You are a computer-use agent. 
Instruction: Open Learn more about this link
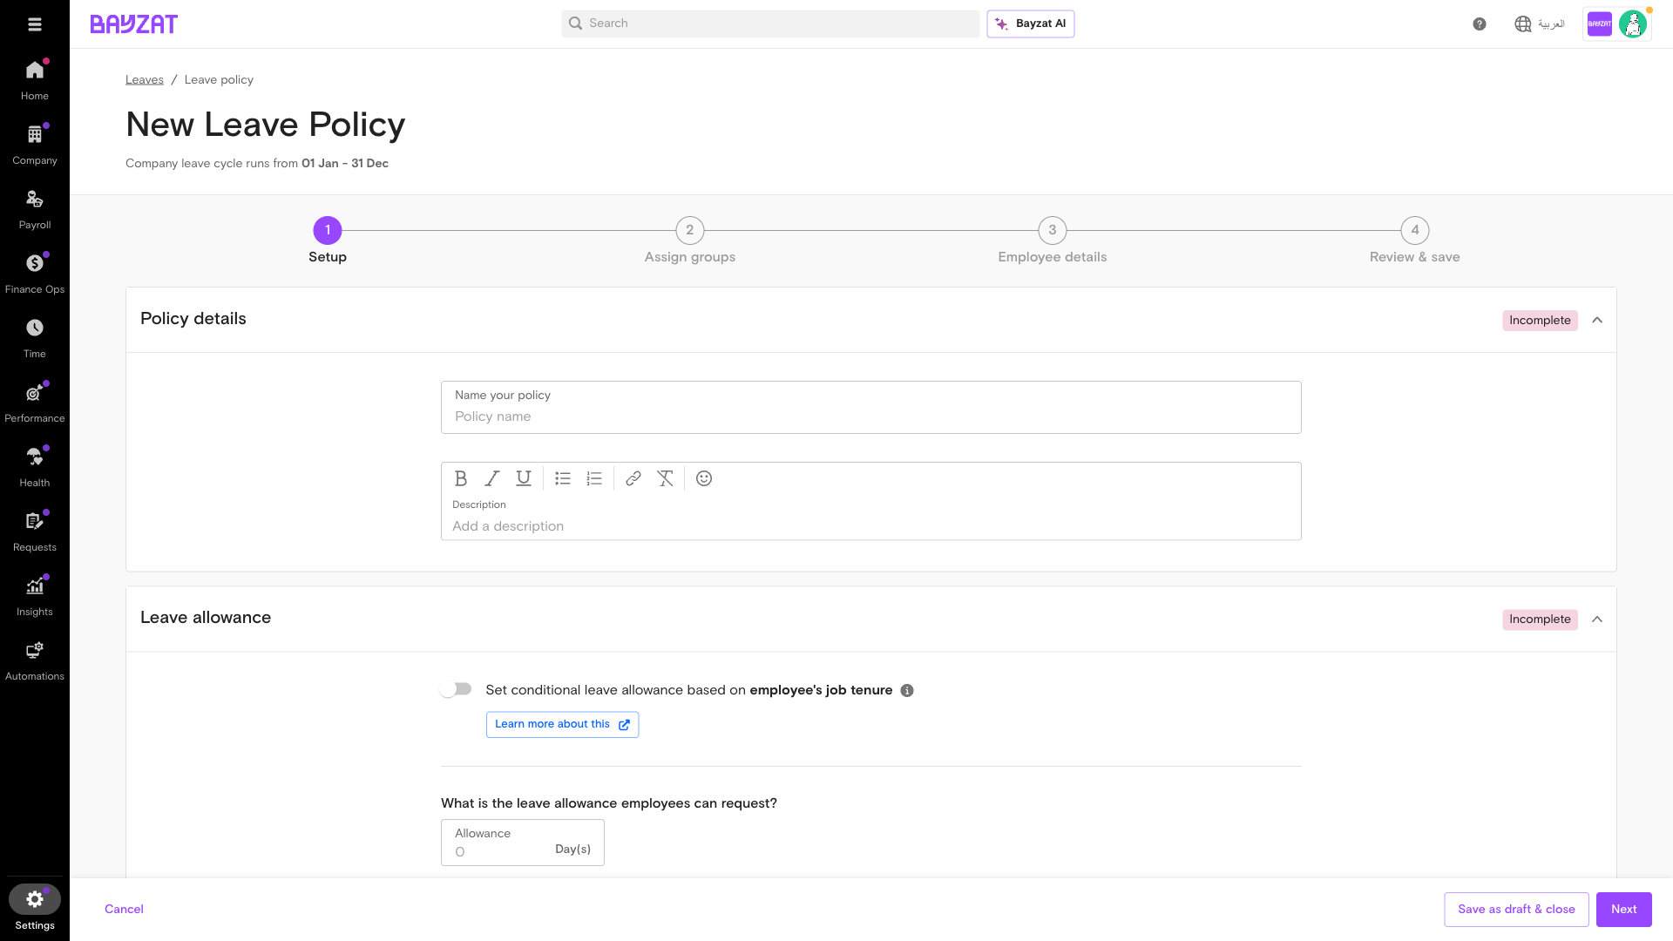(562, 724)
